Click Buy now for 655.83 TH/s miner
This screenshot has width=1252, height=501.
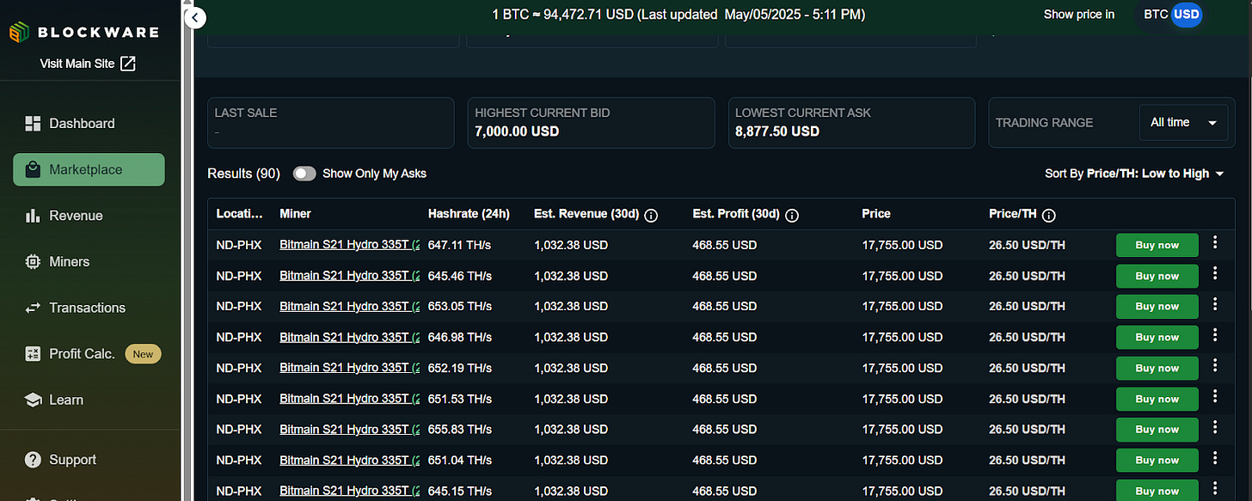pos(1157,430)
